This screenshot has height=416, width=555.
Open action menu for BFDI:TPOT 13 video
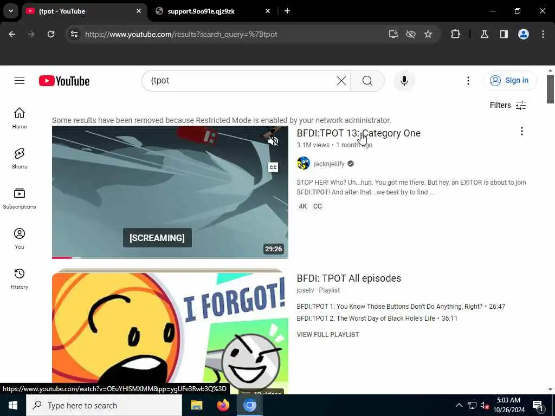coord(521,131)
